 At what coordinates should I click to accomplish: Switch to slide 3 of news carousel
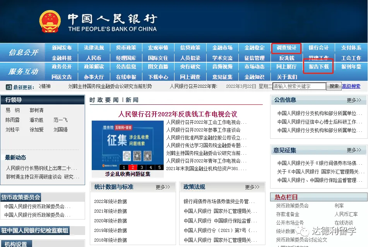[x=142, y=167]
